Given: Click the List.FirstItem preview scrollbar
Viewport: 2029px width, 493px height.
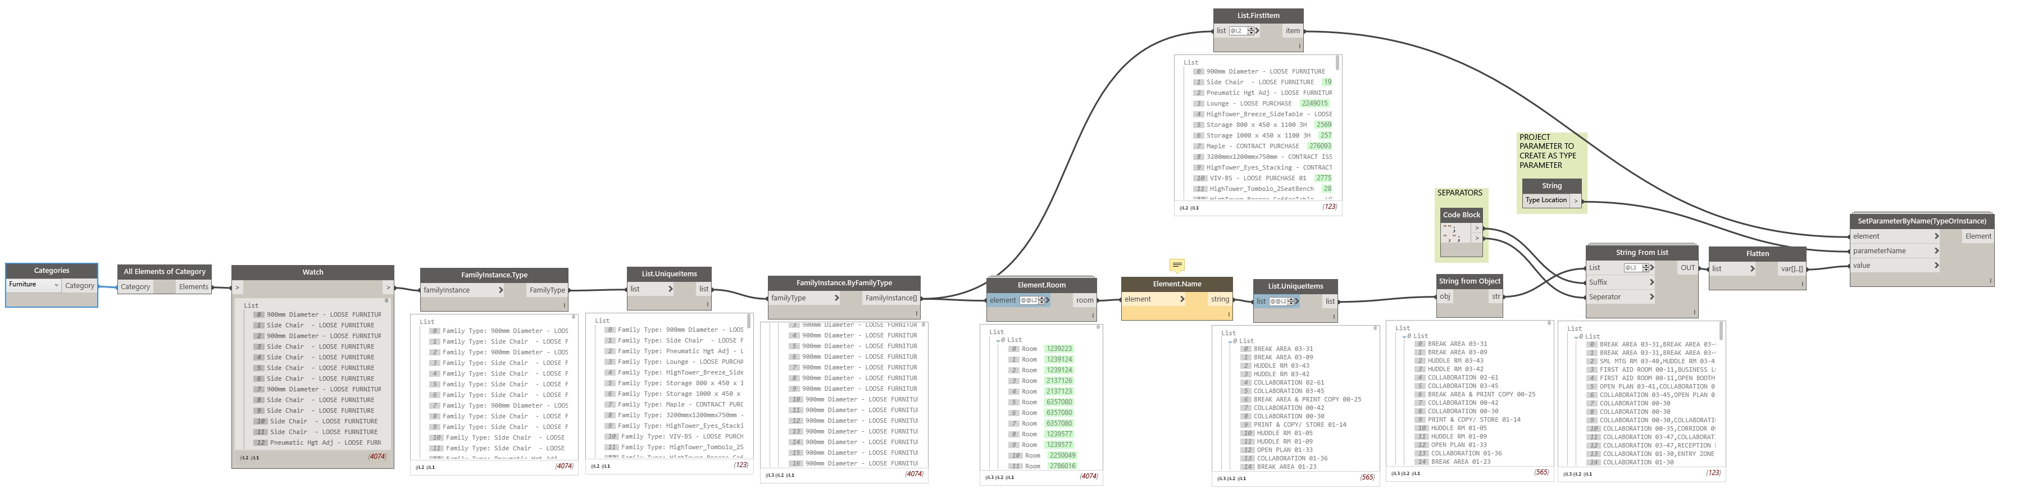Looking at the screenshot, I should [x=1336, y=62].
